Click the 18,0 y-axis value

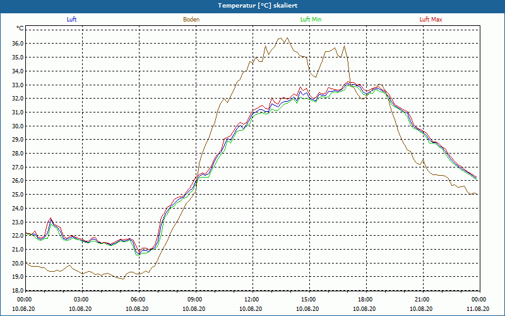[18, 291]
